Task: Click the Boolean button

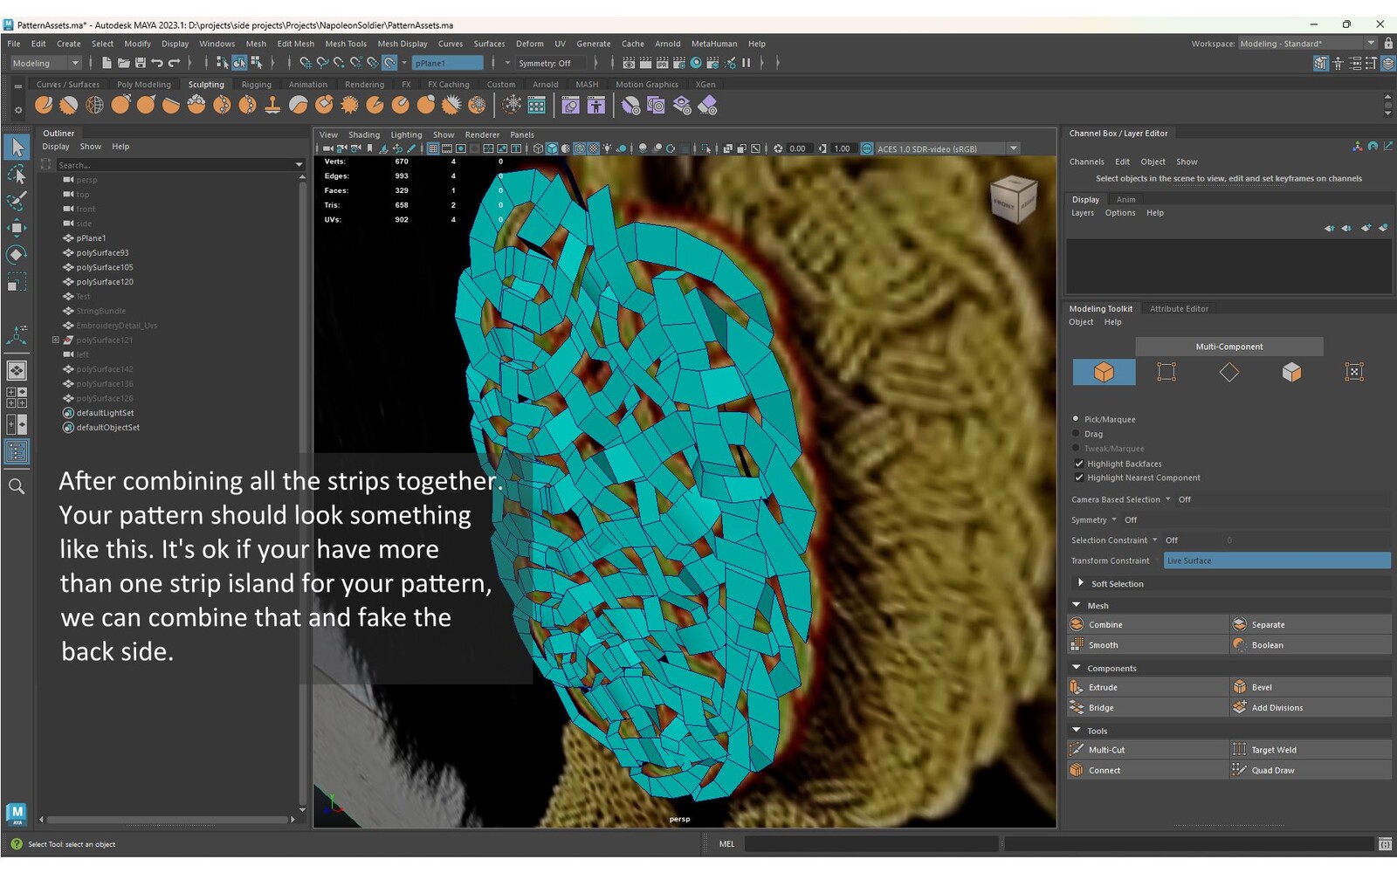Action: point(1311,645)
